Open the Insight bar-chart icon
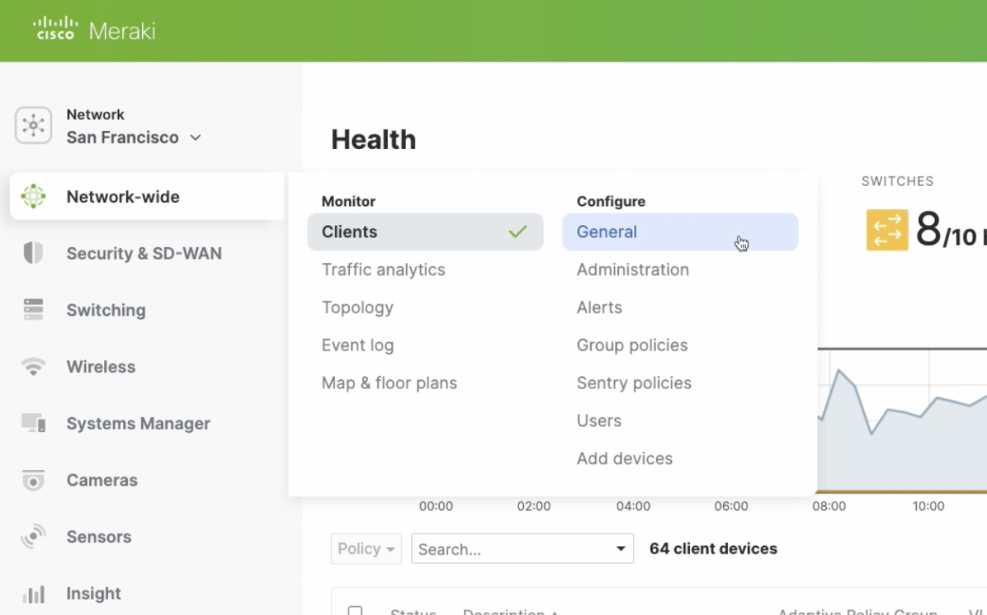Screen dimensions: 987x615 33,594
